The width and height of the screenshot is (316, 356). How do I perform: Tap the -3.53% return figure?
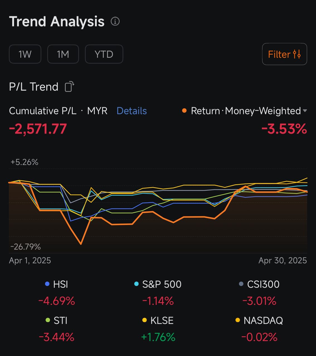(x=284, y=129)
